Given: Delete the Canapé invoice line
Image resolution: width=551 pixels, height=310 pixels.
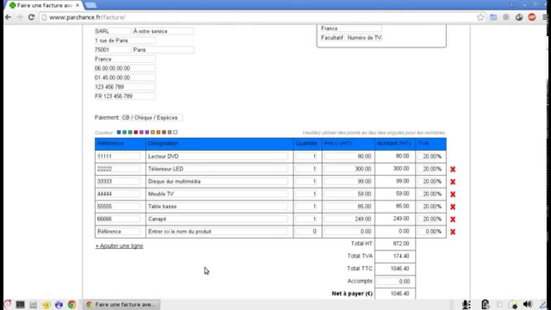Looking at the screenshot, I should pos(452,219).
